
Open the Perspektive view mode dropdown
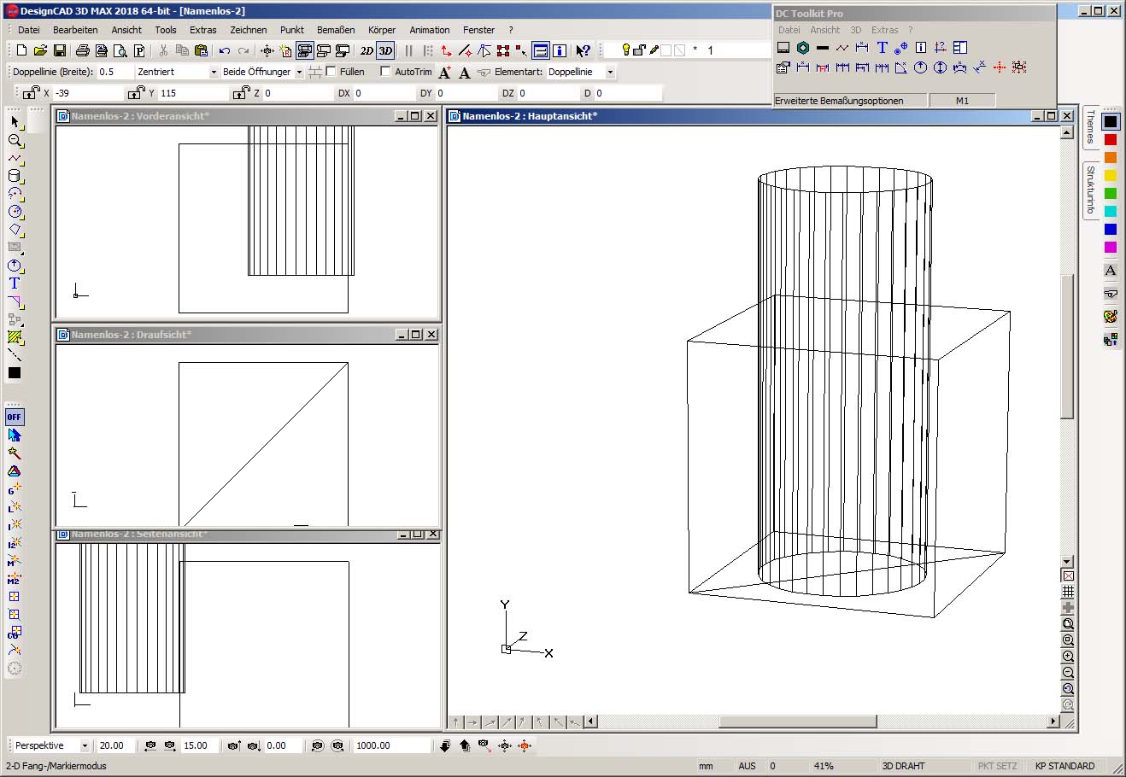point(85,746)
